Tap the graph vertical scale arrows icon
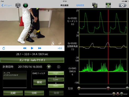Viewport: 129px width, 97px height. pyautogui.click(x=108, y=5)
